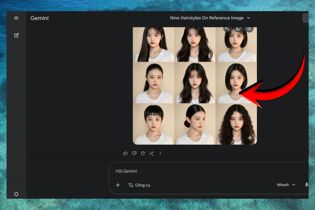Start a new chat with the compose icon
Viewport: 315px width, 210px height.
point(16,35)
